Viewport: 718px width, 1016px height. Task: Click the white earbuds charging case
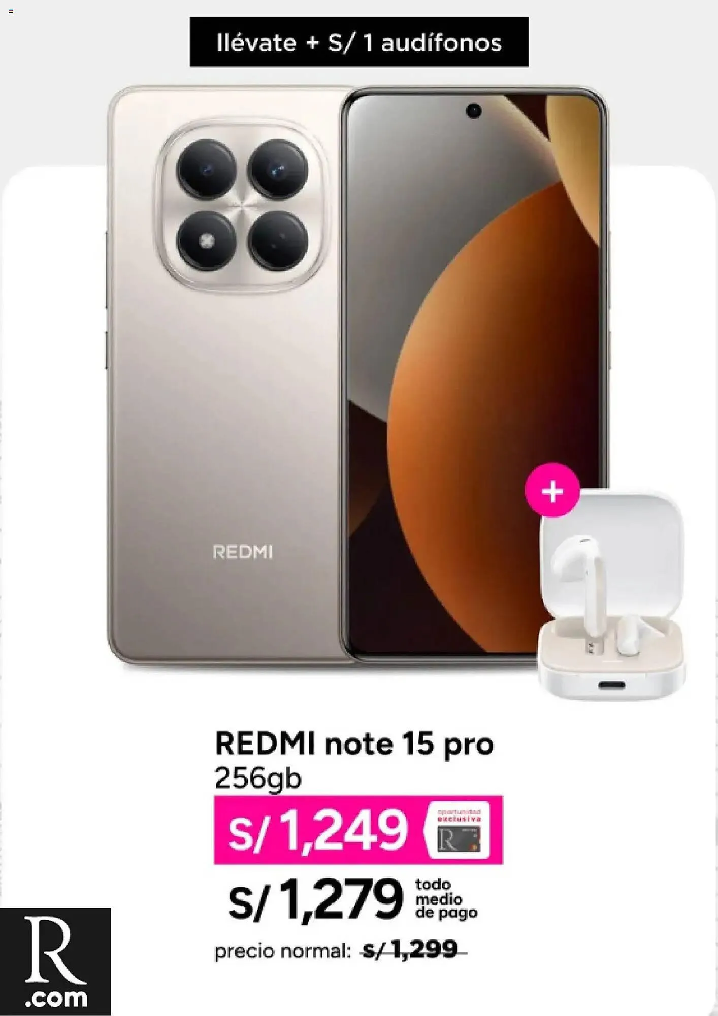click(612, 595)
